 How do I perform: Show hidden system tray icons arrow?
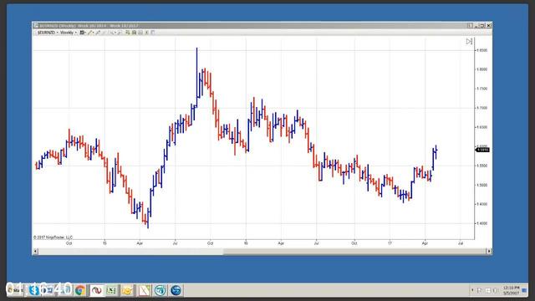tap(472, 290)
